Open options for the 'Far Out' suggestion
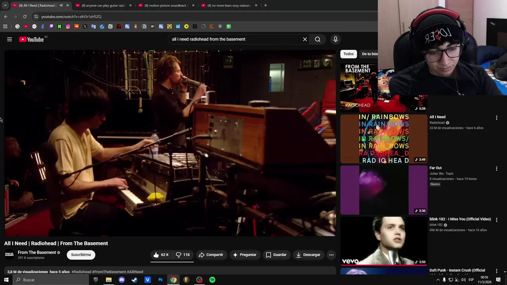Viewport: 507px width, 285px height. click(x=497, y=169)
